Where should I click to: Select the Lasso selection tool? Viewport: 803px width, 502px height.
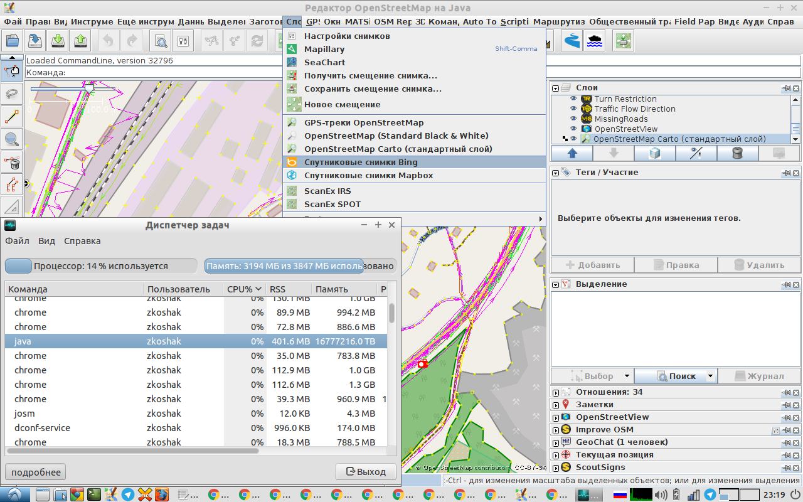[x=11, y=93]
